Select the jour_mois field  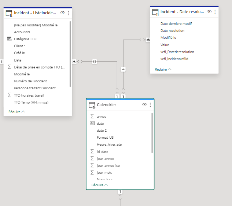(x=104, y=173)
